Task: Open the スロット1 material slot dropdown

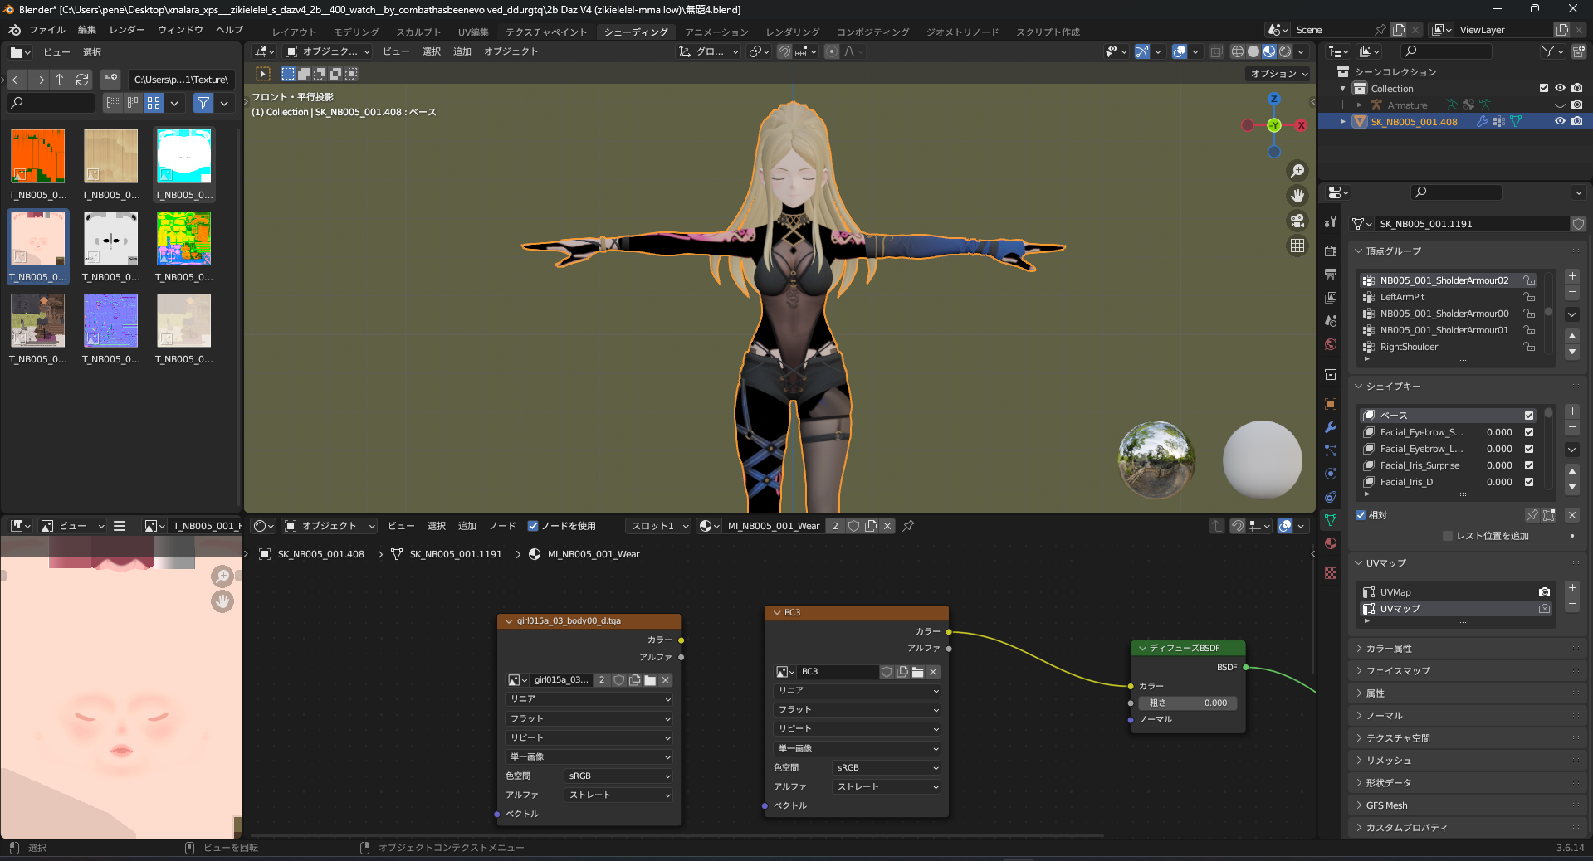Action: (x=659, y=526)
